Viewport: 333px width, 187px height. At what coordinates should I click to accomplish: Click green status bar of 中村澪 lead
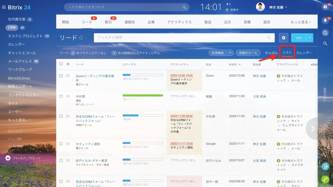click(143, 95)
